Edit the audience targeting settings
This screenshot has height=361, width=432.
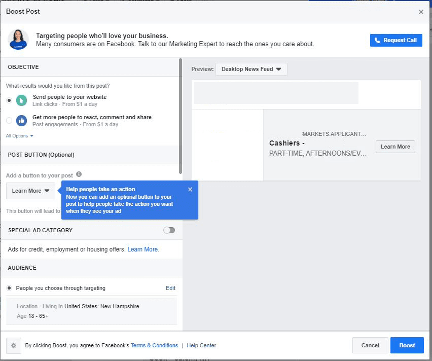(x=171, y=287)
